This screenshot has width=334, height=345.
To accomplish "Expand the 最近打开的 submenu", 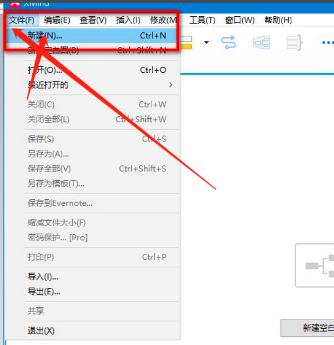I will 92,85.
